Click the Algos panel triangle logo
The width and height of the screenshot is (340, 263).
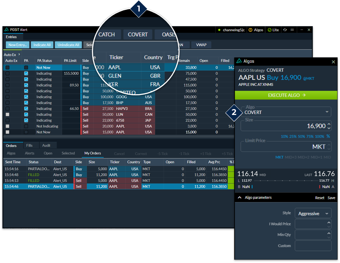239,61
